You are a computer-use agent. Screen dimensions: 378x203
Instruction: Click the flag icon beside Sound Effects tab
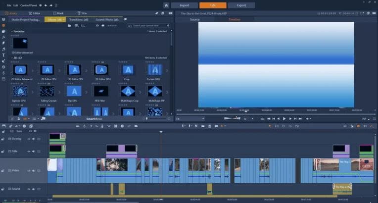(x=125, y=19)
